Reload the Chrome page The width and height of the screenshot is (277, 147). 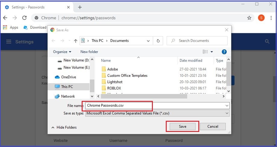[24, 18]
